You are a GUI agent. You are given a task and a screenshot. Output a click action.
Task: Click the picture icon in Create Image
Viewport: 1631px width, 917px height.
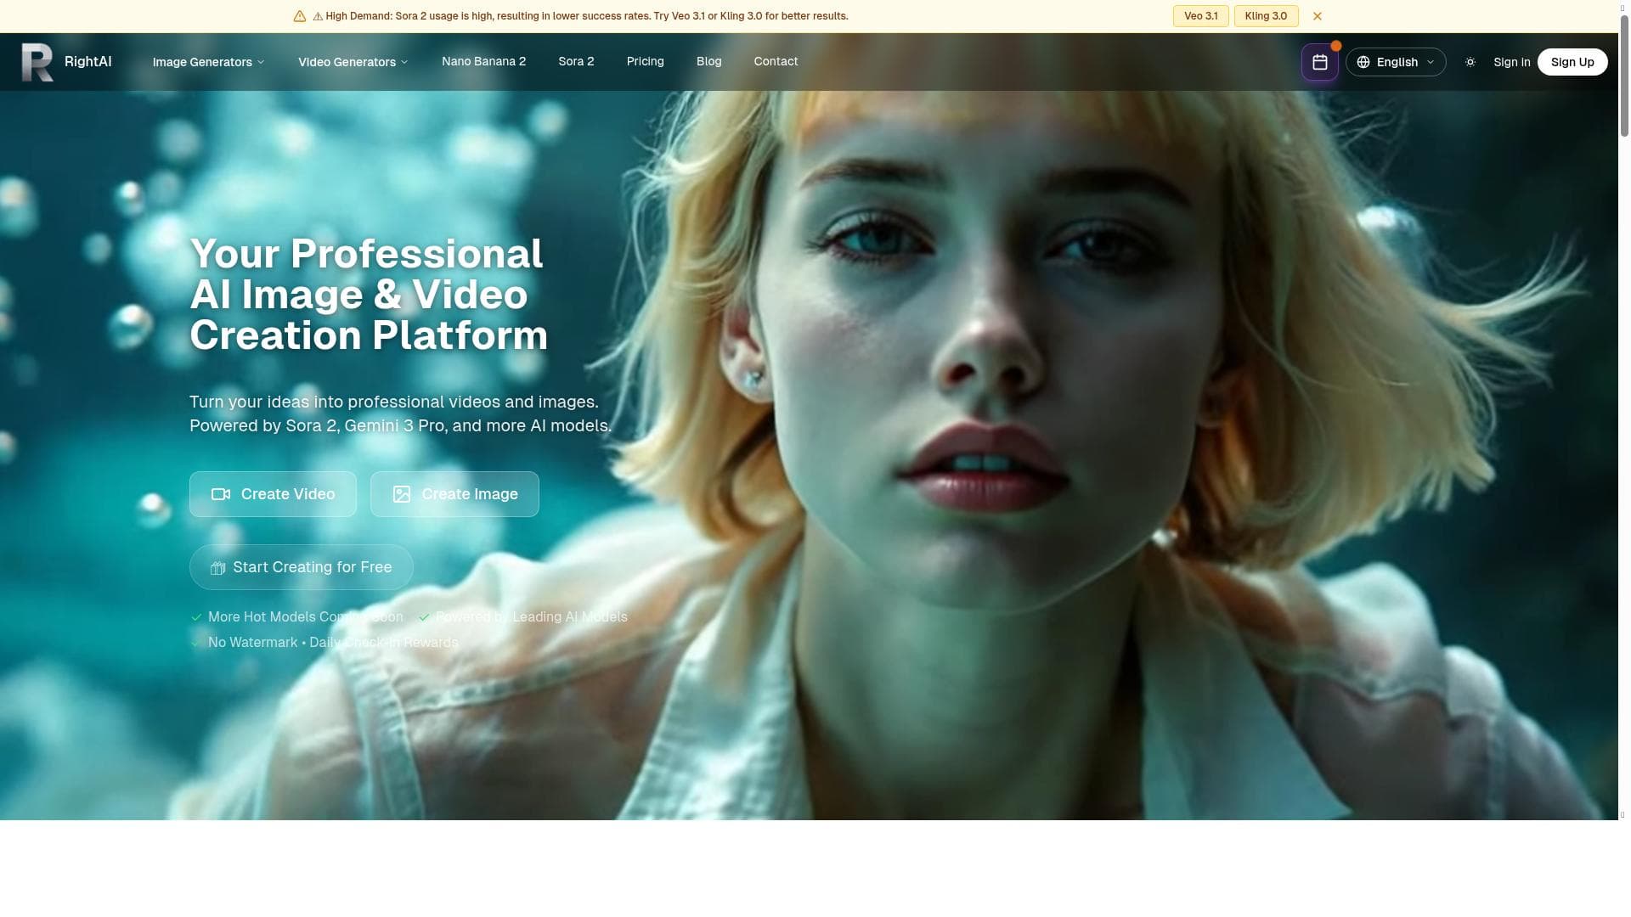402,494
